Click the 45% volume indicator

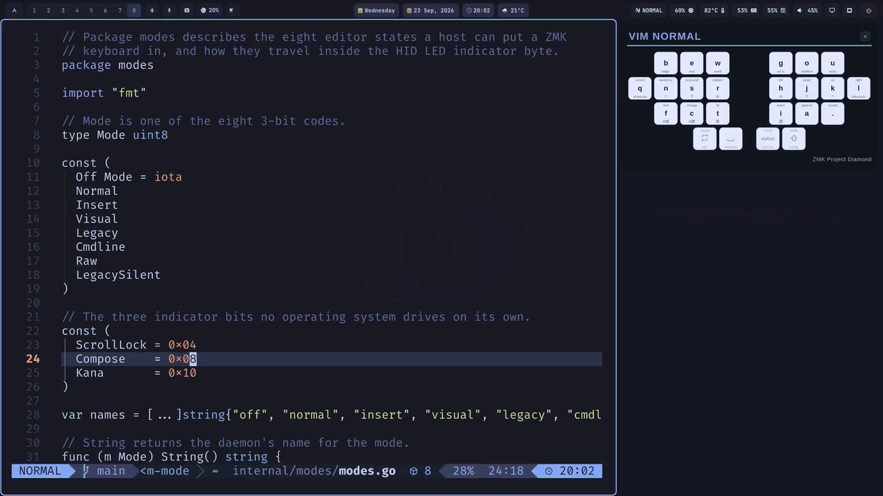tap(807, 10)
